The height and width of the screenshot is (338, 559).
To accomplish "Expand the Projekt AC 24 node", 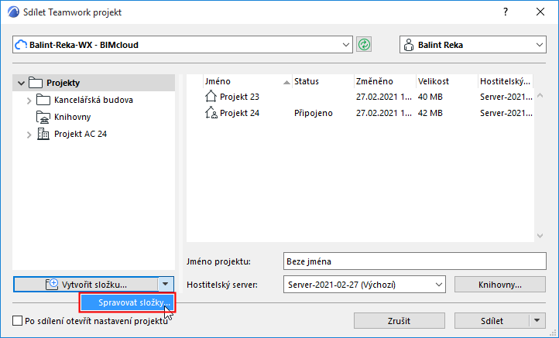I will [x=29, y=135].
